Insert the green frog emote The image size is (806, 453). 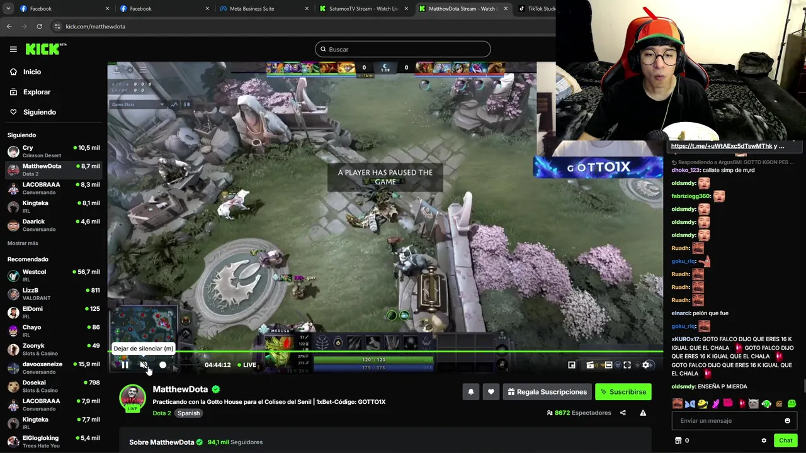point(792,404)
